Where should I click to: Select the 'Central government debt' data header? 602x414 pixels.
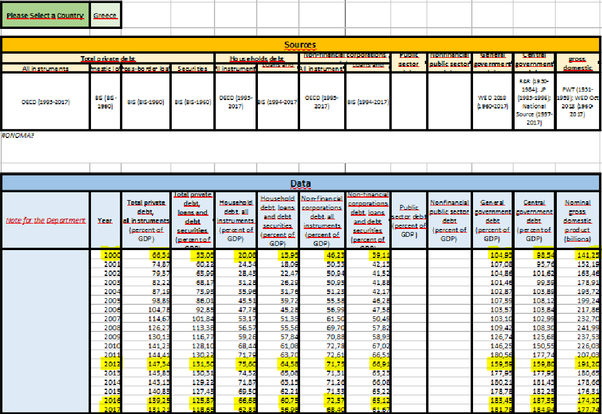pos(534,221)
